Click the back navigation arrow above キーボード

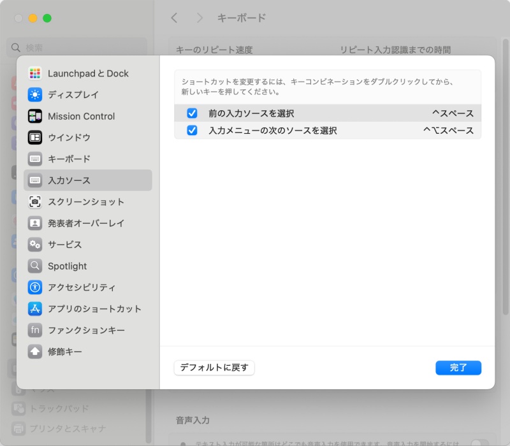(173, 18)
